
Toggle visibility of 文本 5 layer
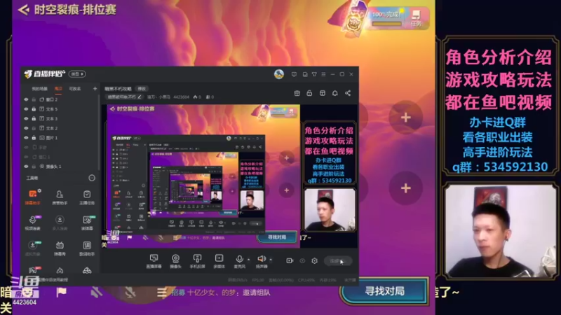click(x=26, y=109)
